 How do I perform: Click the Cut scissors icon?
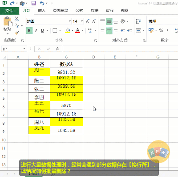(x=16, y=19)
